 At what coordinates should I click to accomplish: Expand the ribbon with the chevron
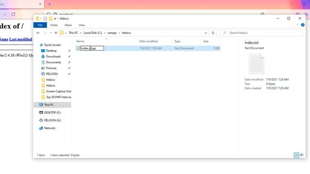point(297,25)
